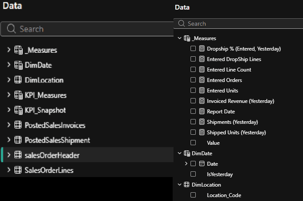303x201 pixels.
Task: Click measure icon beside Dropship % (Entered, Yesterday)
Action: pyautogui.click(x=202, y=48)
